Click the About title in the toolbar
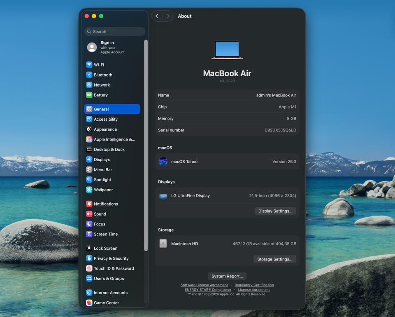This screenshot has width=395, height=317. pos(185,16)
